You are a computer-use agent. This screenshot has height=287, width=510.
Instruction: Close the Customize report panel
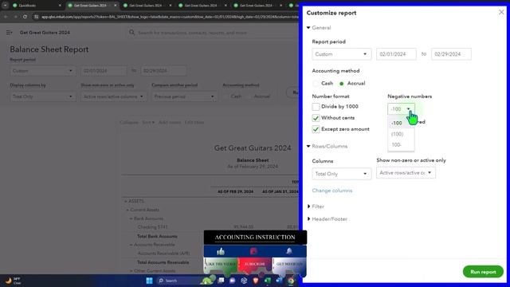pyautogui.click(x=501, y=13)
